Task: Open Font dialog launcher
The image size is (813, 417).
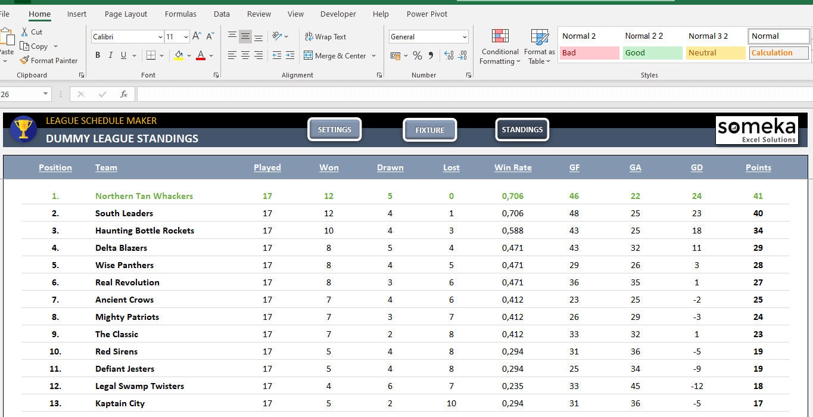Action: 216,75
